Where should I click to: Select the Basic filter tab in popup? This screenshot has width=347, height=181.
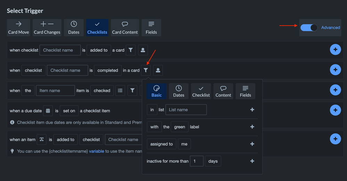(x=156, y=91)
